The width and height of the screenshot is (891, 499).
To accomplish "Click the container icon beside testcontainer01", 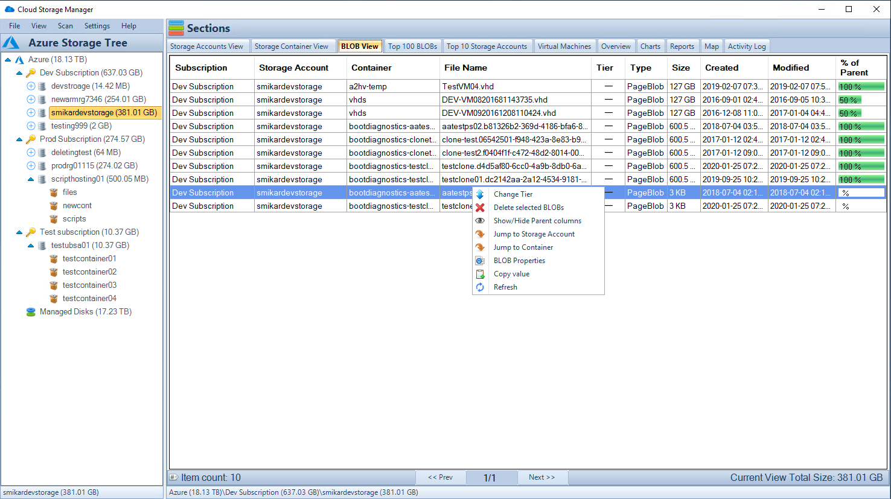I will coord(54,259).
